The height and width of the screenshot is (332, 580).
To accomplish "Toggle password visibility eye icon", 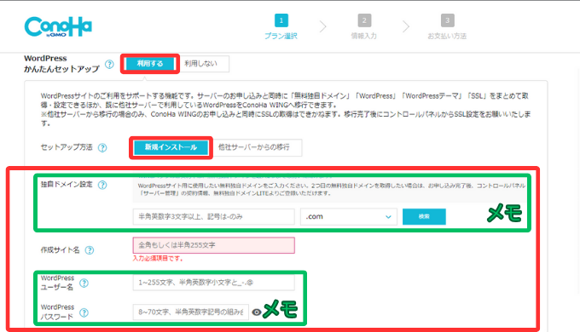I will [257, 312].
